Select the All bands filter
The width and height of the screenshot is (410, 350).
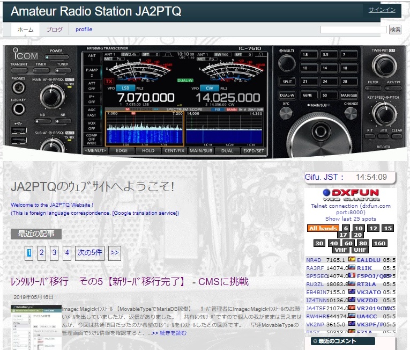323,228
